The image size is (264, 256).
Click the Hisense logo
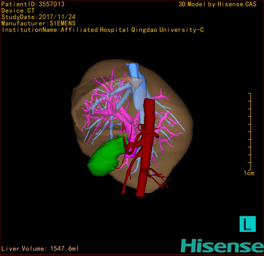tap(222, 246)
